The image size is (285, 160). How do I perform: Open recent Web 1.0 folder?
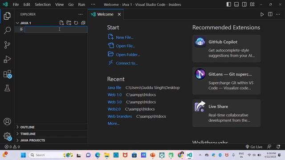[x=114, y=95]
